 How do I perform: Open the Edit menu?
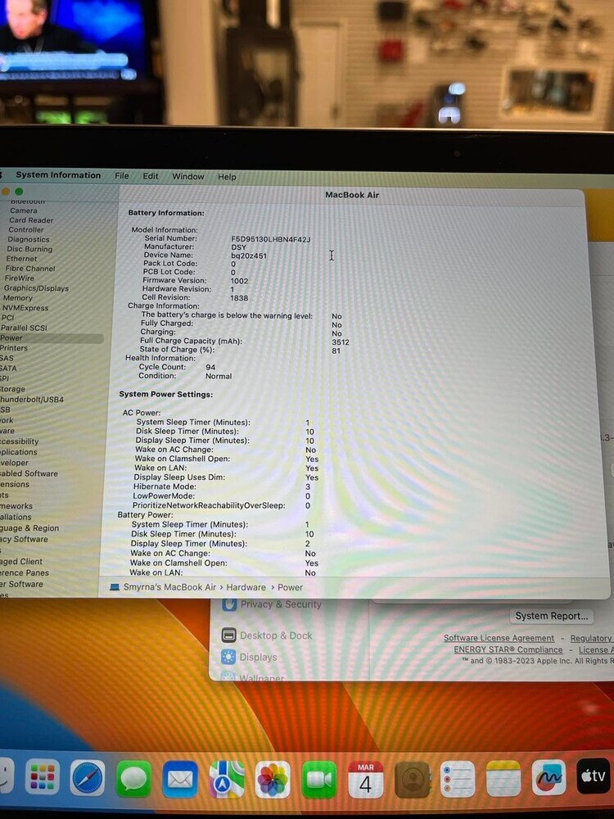click(x=151, y=176)
